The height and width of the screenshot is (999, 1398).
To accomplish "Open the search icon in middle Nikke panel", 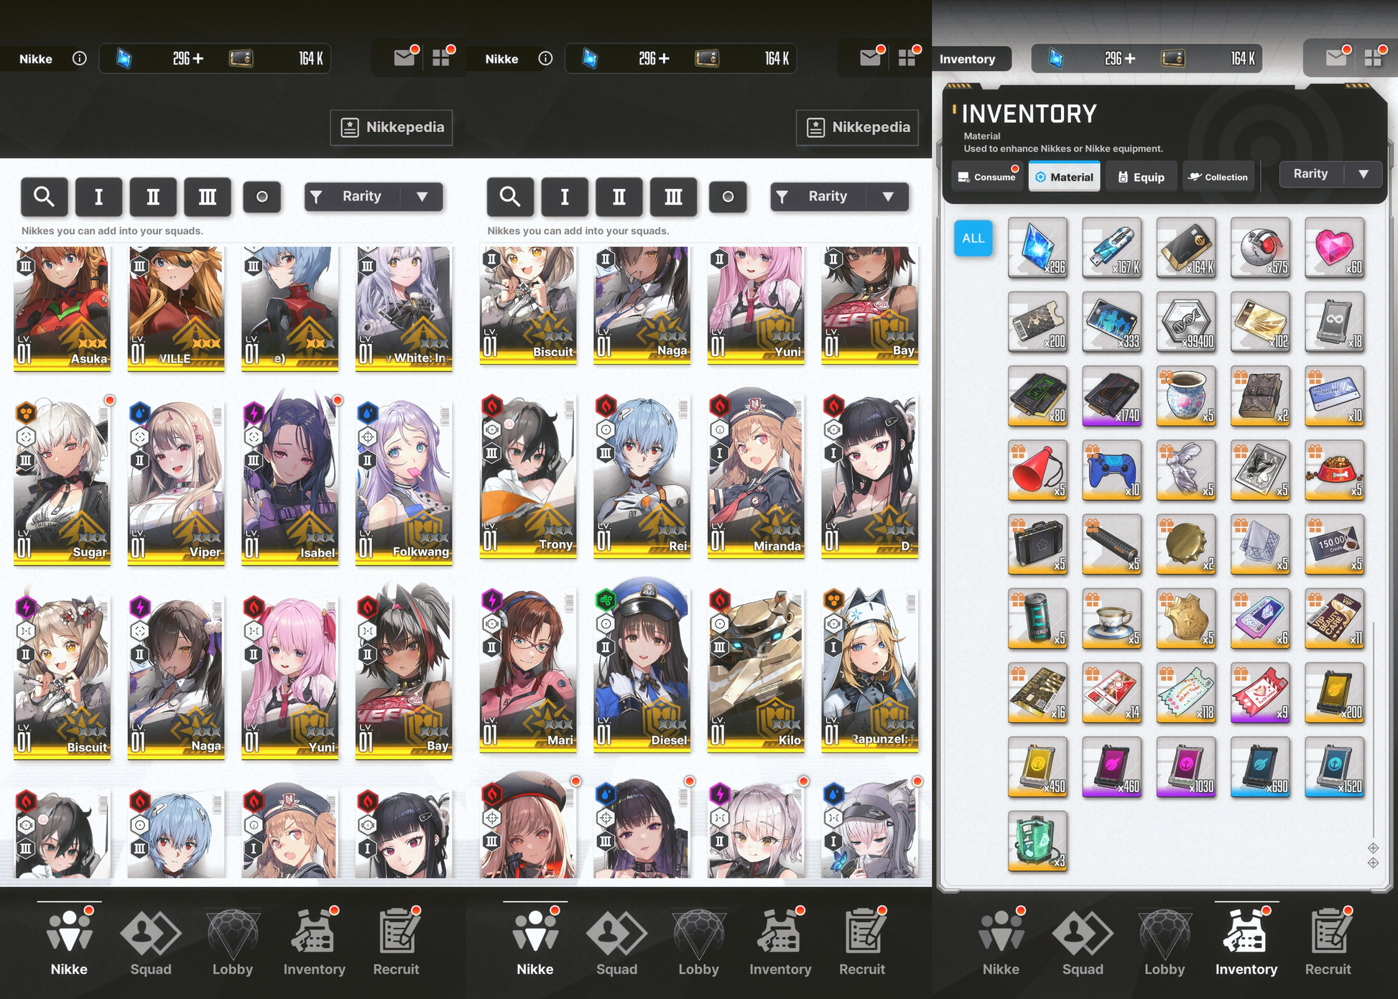I will click(510, 197).
